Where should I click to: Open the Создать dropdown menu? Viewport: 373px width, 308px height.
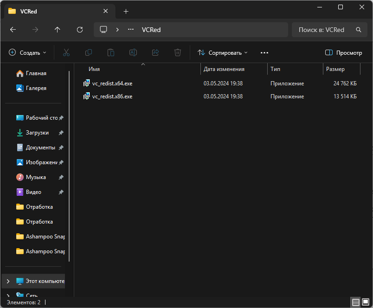click(28, 53)
